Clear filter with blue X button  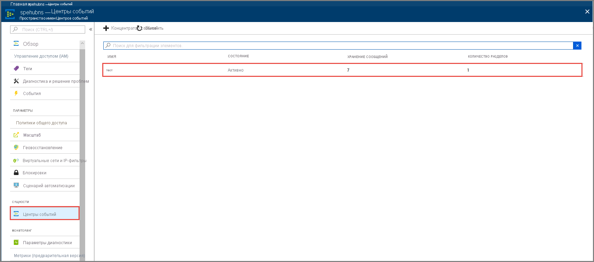pos(577,45)
